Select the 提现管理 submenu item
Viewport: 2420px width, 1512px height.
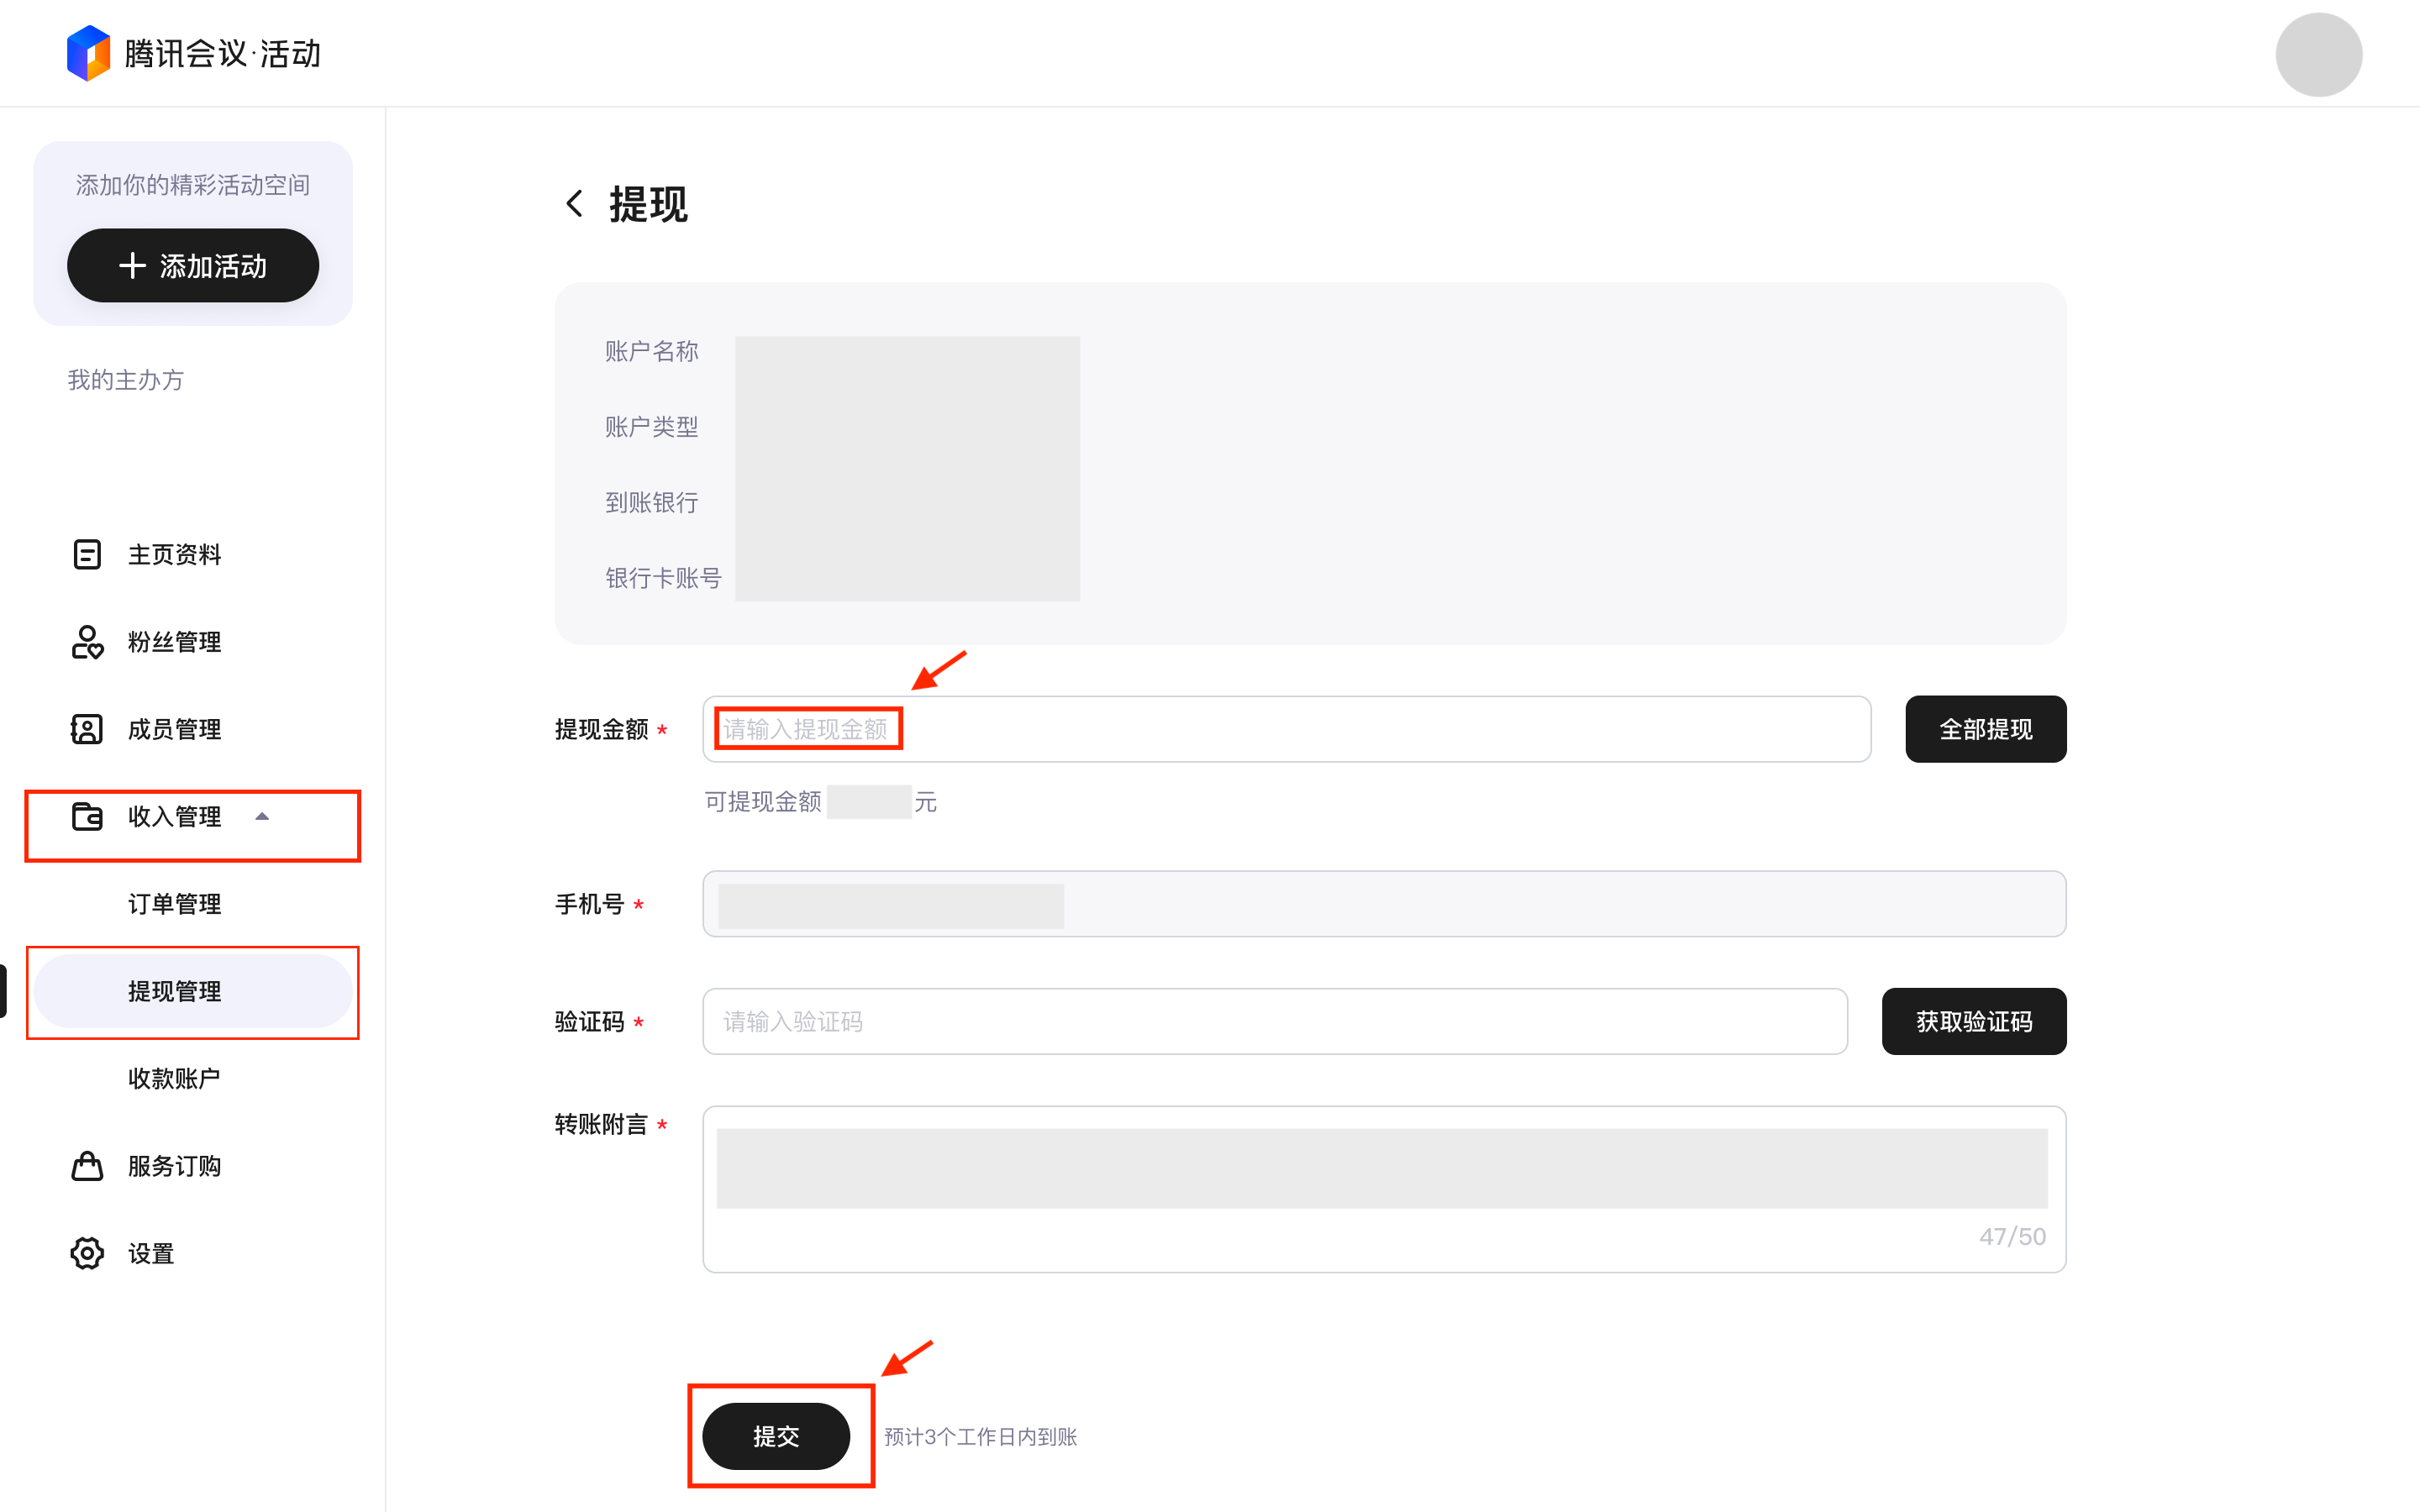click(193, 991)
